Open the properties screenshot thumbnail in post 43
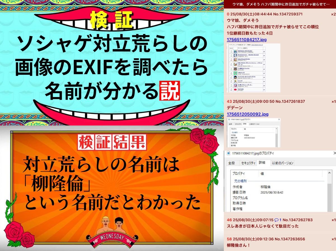The height and width of the screenshot is (251, 336). click(x=253, y=132)
